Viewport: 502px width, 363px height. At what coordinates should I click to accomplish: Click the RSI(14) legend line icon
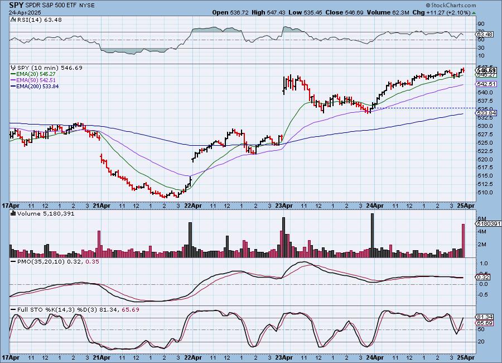pos(13,20)
